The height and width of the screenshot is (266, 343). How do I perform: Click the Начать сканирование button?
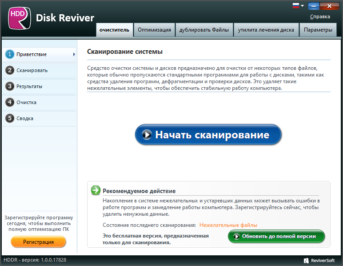pyautogui.click(x=208, y=134)
